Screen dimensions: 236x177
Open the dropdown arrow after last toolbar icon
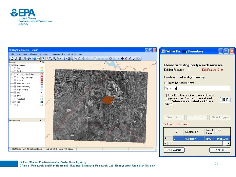(x=140, y=59)
